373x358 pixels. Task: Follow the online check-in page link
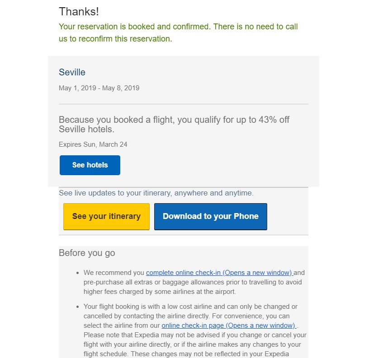[x=228, y=325]
